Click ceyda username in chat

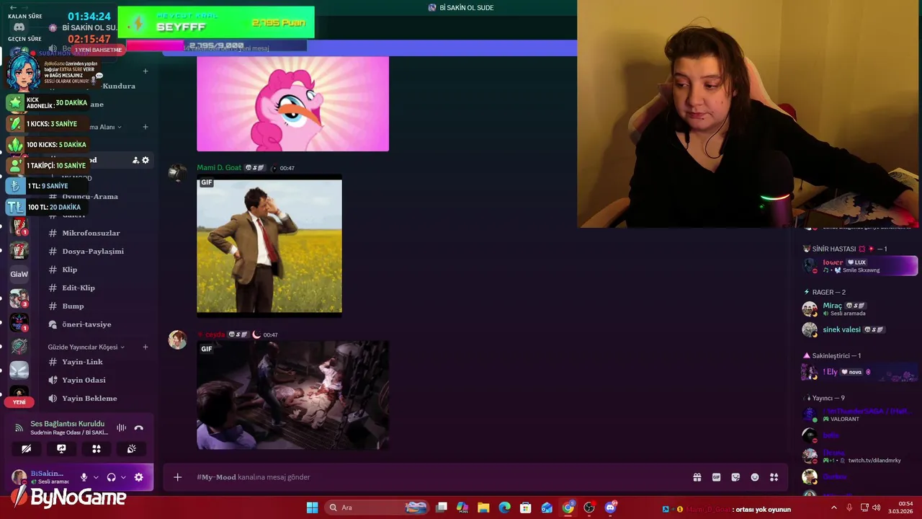coord(215,334)
